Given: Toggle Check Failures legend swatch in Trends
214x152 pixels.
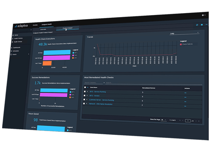Looking at the screenshot, I should pos(181,44).
